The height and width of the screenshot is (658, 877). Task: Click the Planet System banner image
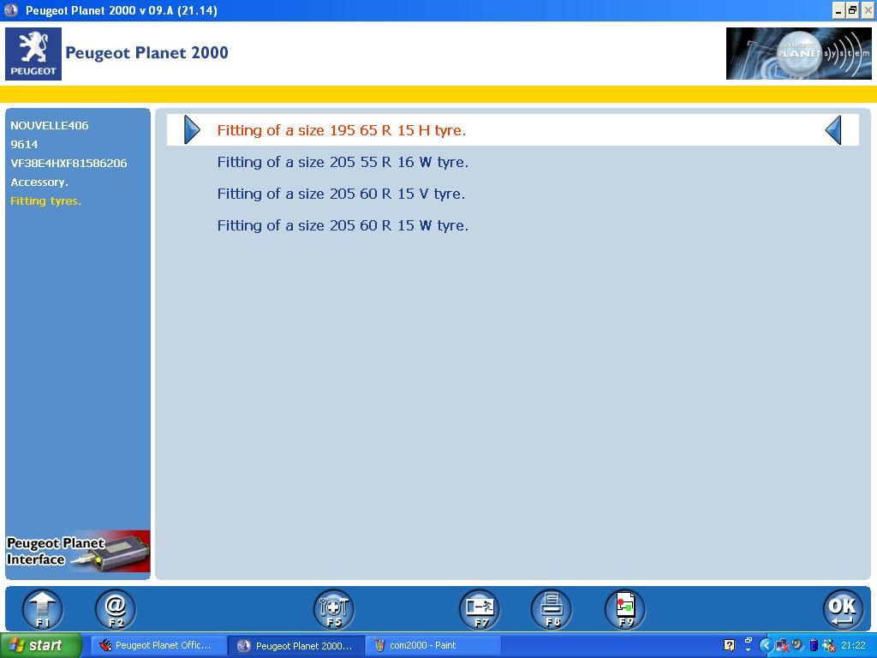click(799, 54)
